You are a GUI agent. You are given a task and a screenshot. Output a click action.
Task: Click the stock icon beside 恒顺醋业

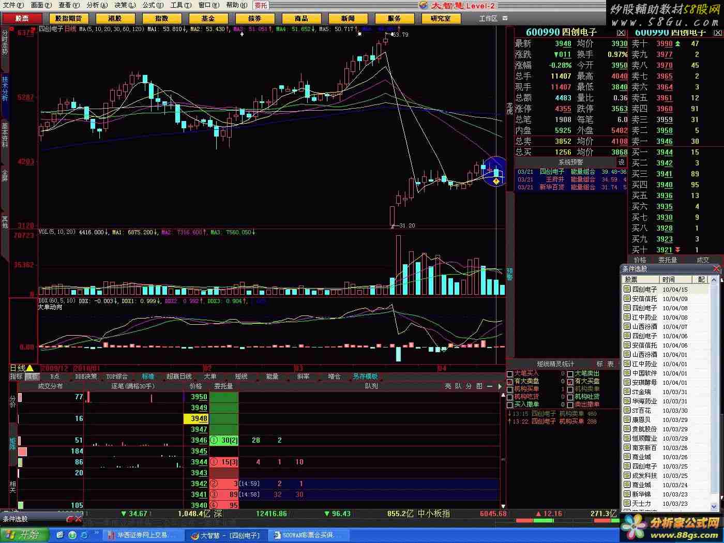627,439
